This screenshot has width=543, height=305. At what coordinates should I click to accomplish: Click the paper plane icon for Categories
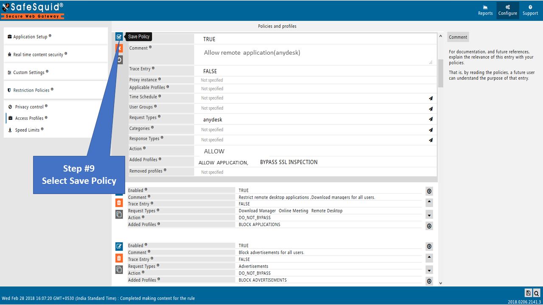point(431,130)
